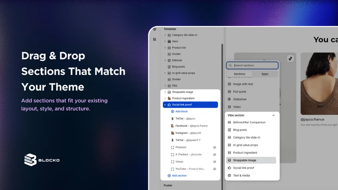Click the Before/After Comparison icon in the section picker
Image resolution: width=338 pixels, height=190 pixels.
pos(229,122)
